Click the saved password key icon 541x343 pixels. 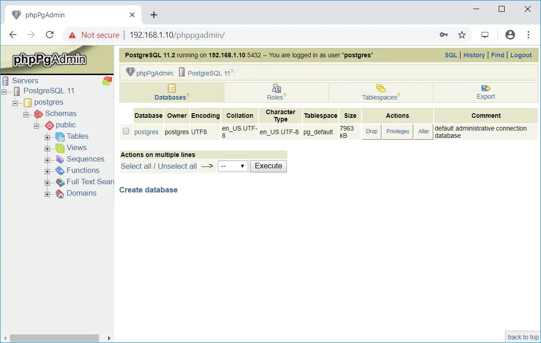click(x=444, y=35)
